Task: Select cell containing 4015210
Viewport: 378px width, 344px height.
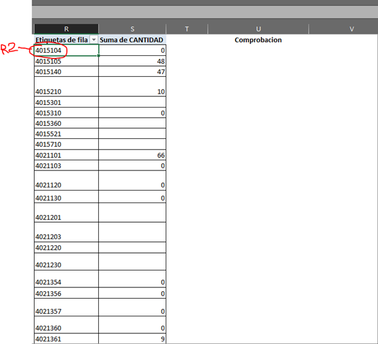Action: pyautogui.click(x=66, y=87)
